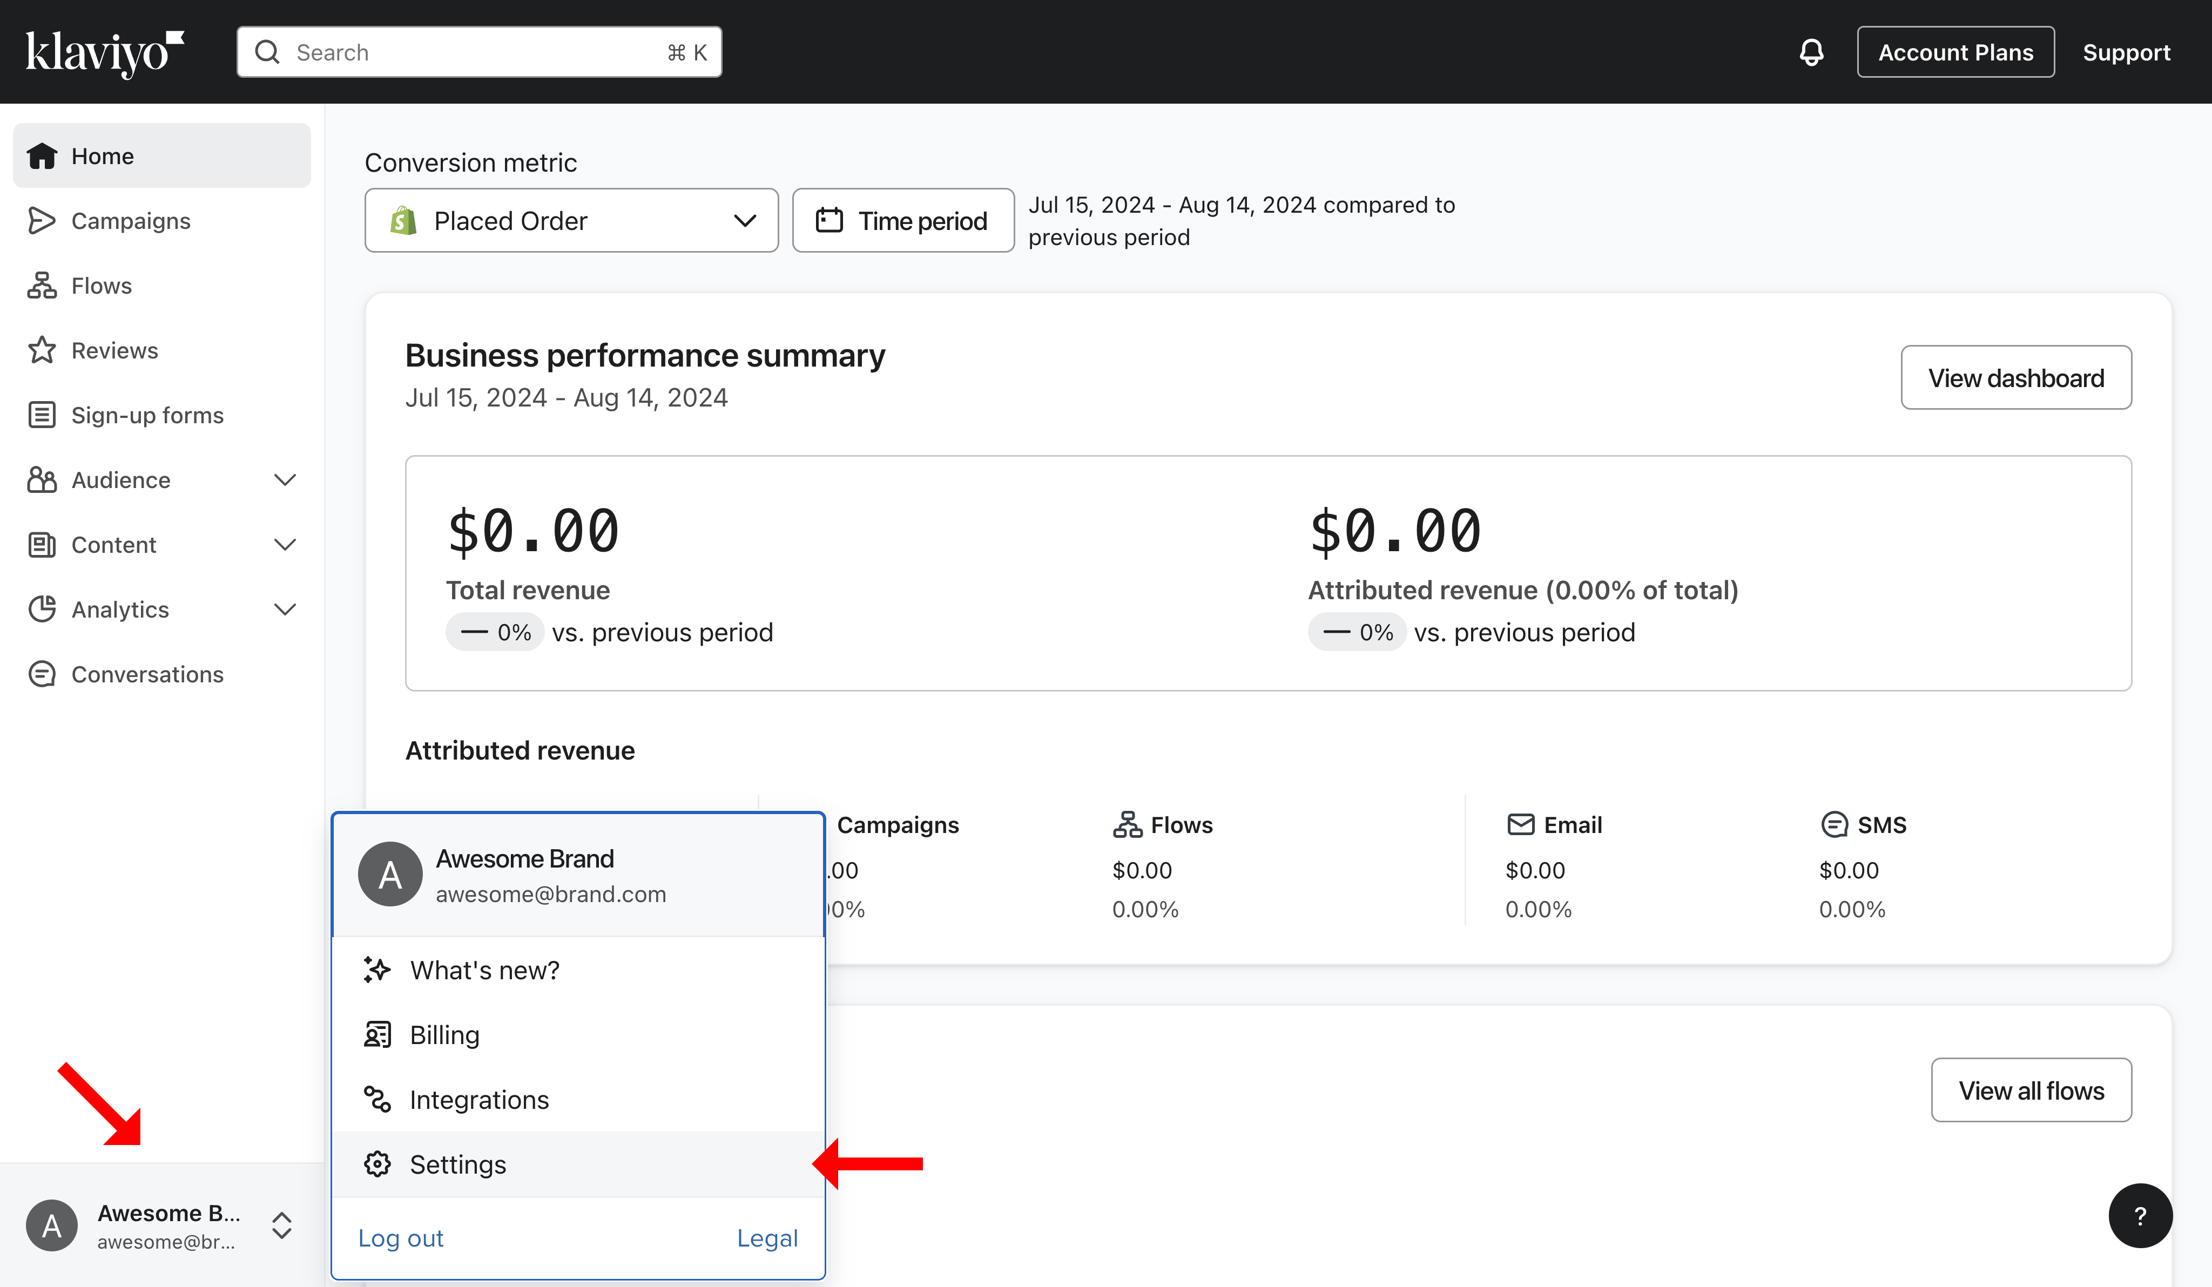Select Settings from account menu

(578, 1164)
